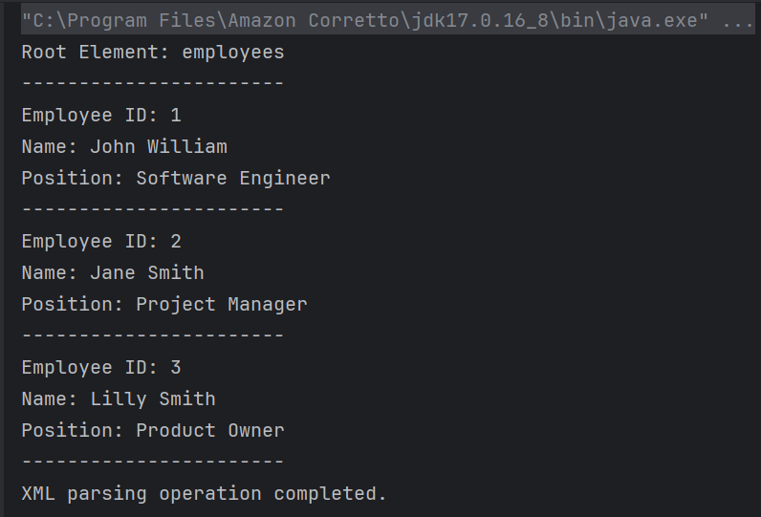Click the 'Employee ID: 3' line

pos(101,368)
